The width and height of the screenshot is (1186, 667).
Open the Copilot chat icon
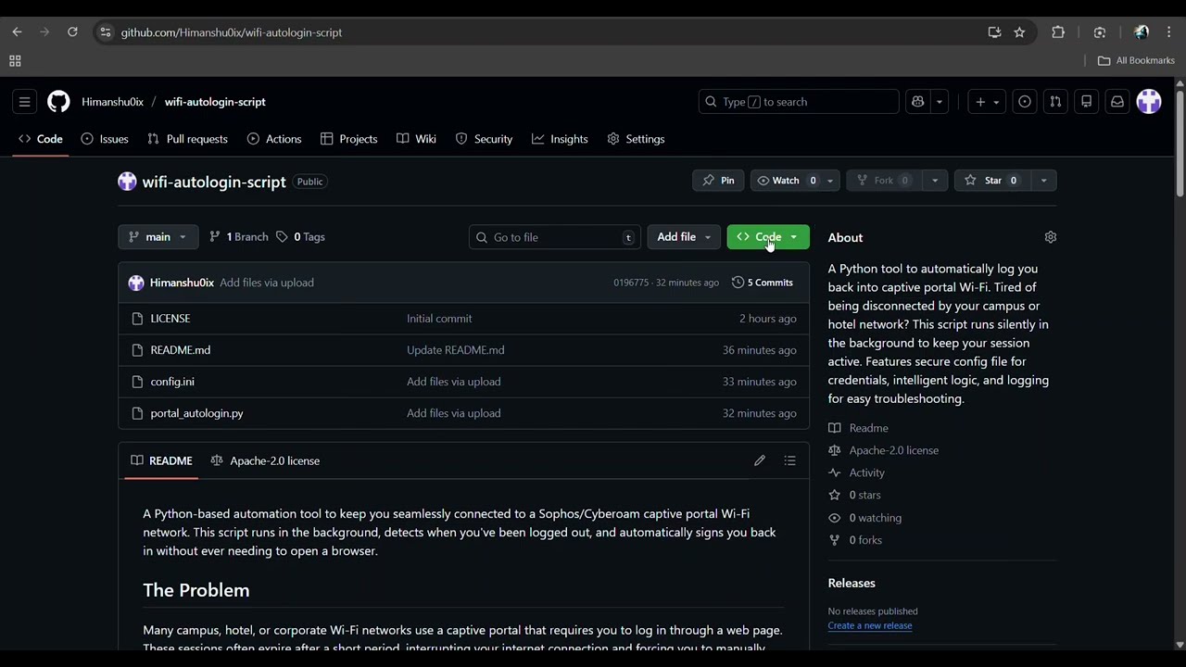(918, 102)
